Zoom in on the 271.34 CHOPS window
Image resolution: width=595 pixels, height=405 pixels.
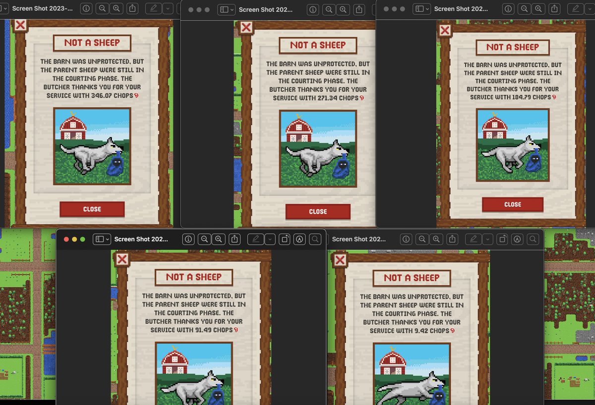click(343, 9)
